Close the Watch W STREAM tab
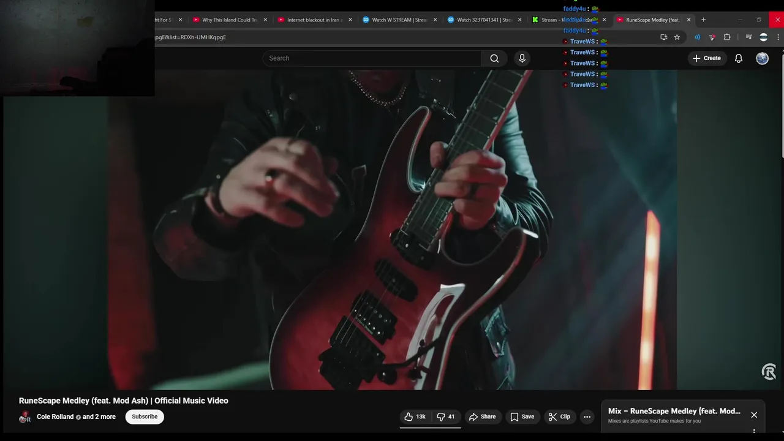The image size is (784, 441). pos(435,20)
